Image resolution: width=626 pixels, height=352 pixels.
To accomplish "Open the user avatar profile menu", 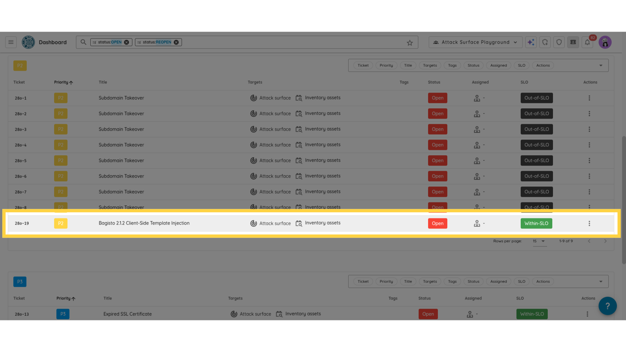I will point(605,42).
